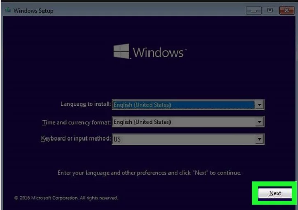This screenshot has width=298, height=210.
Task: Open the Language to install dropdown arrow
Action: [x=259, y=105]
